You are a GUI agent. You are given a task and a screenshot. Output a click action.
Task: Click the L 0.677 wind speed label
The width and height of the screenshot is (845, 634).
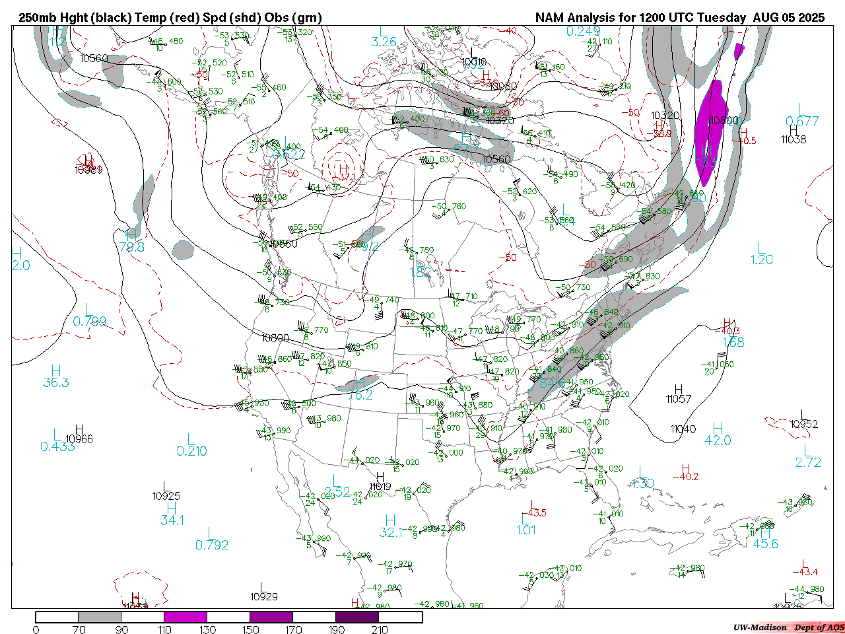pyautogui.click(x=802, y=116)
